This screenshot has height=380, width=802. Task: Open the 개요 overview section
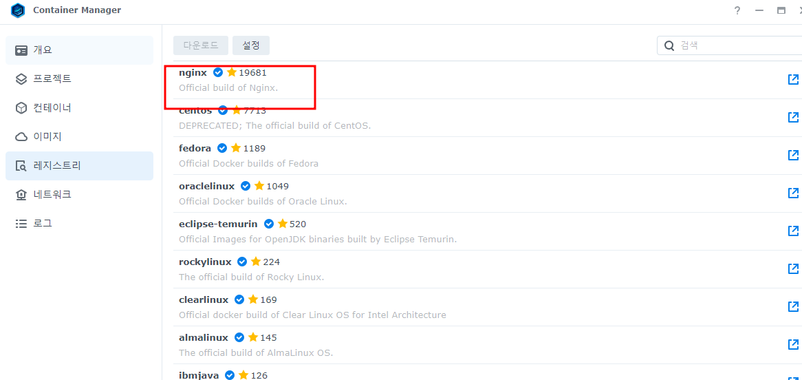[x=79, y=50]
